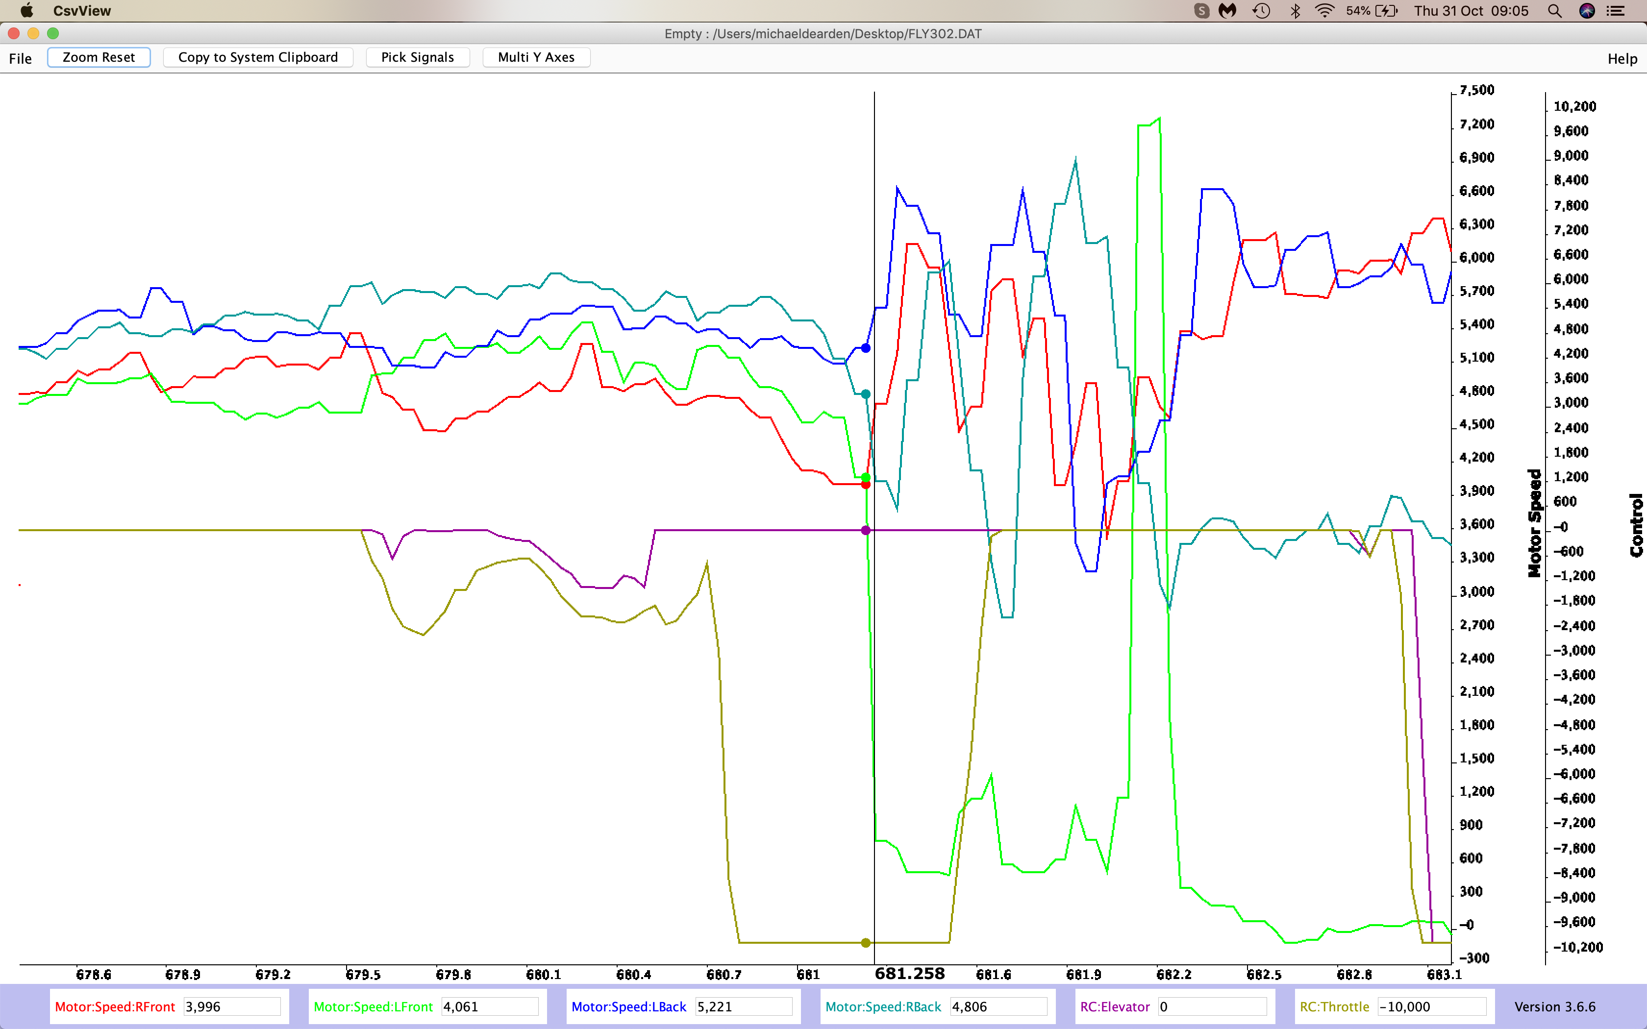Click the battery status indicator

(1372, 10)
